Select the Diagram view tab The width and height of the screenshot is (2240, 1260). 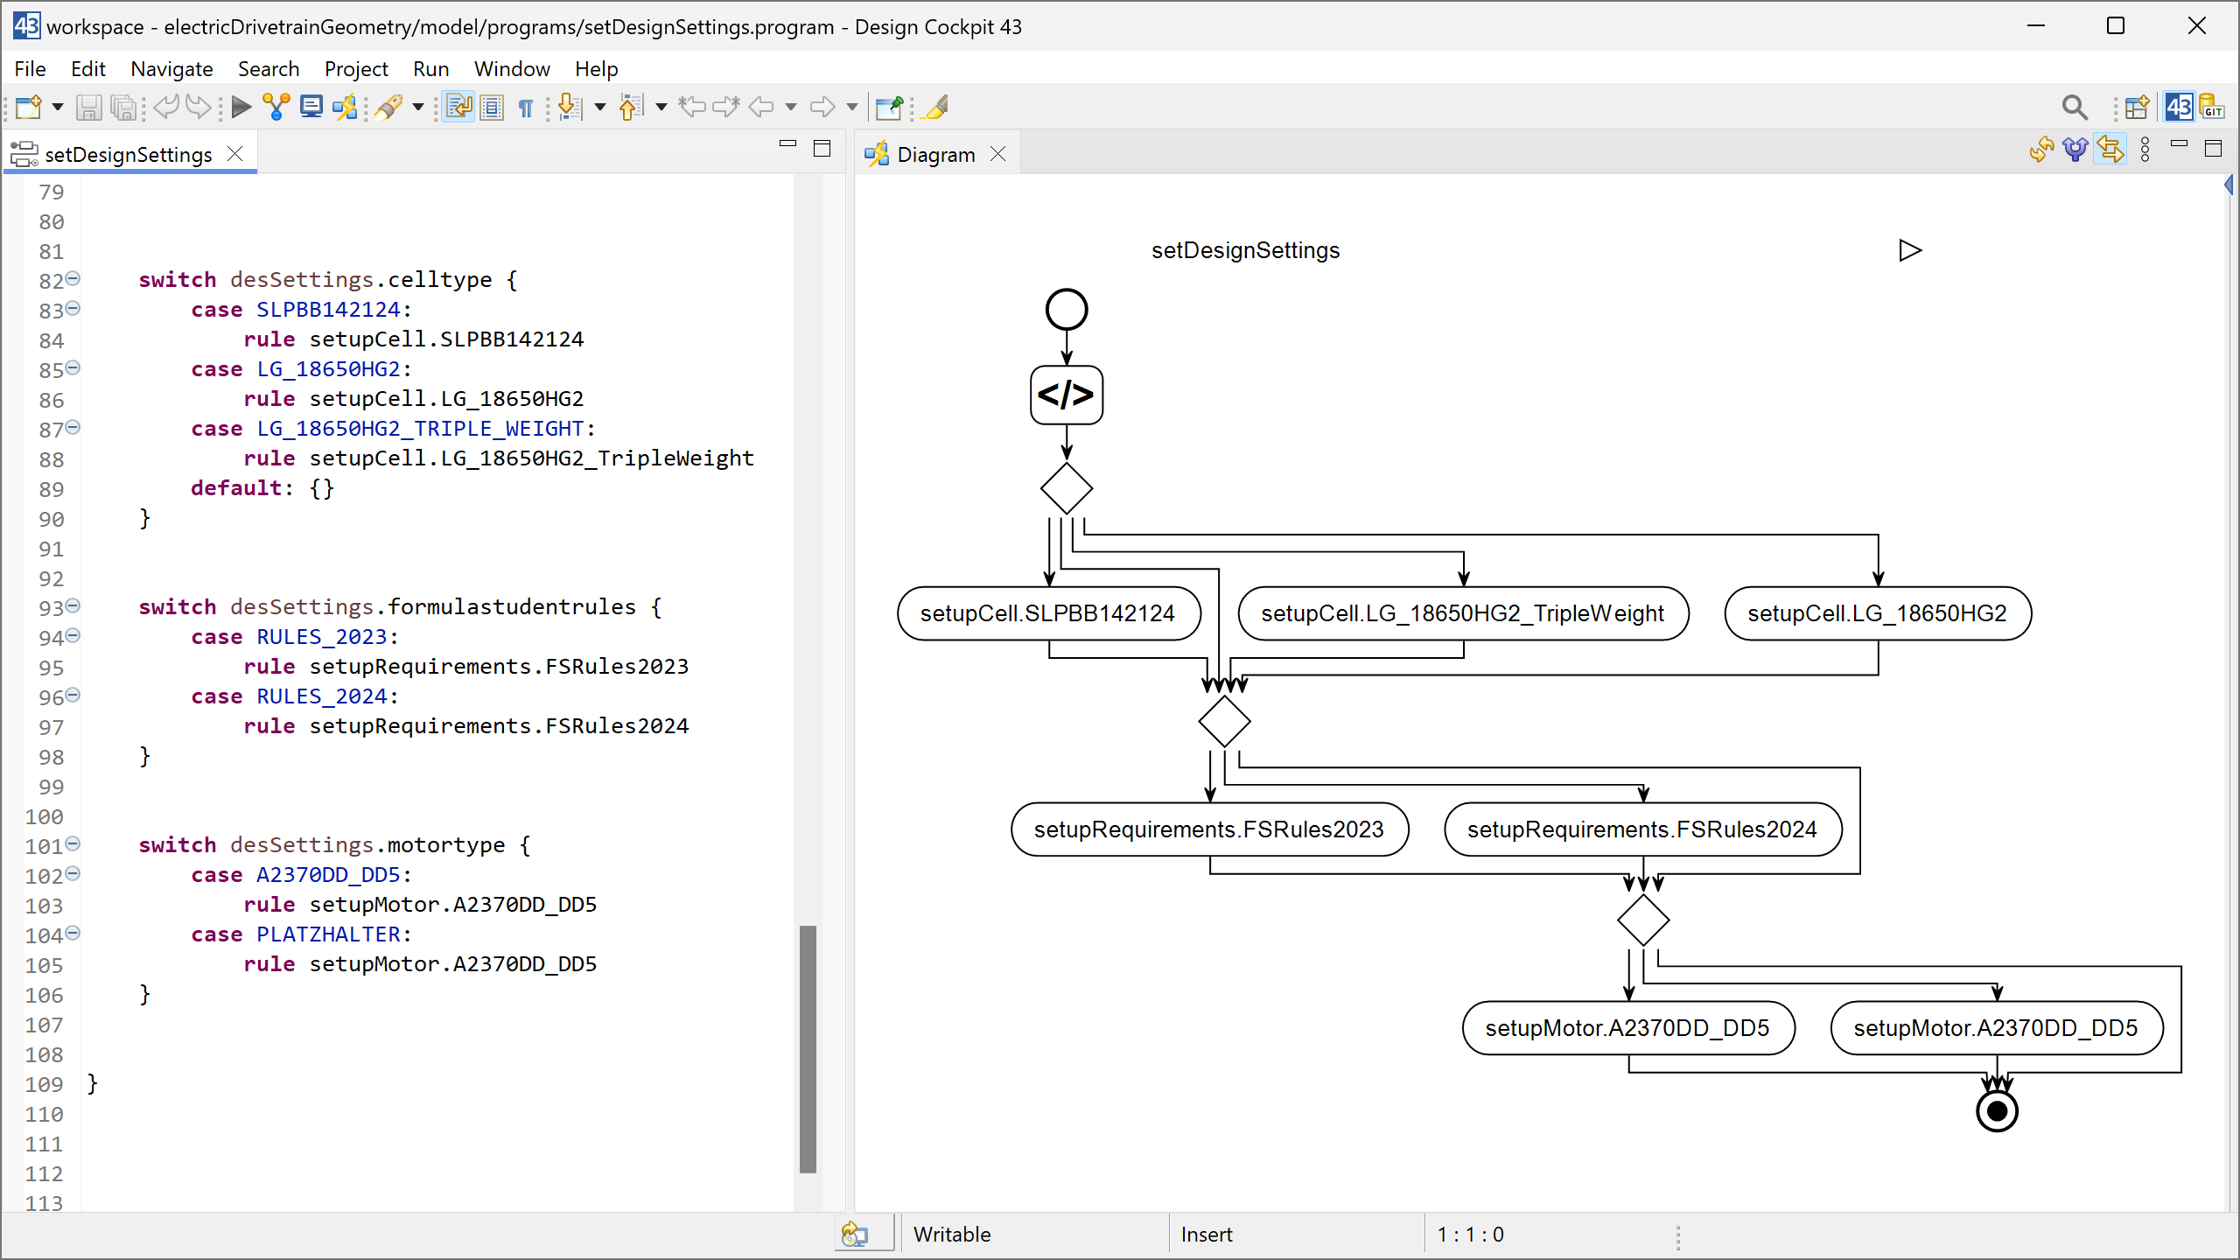point(935,154)
